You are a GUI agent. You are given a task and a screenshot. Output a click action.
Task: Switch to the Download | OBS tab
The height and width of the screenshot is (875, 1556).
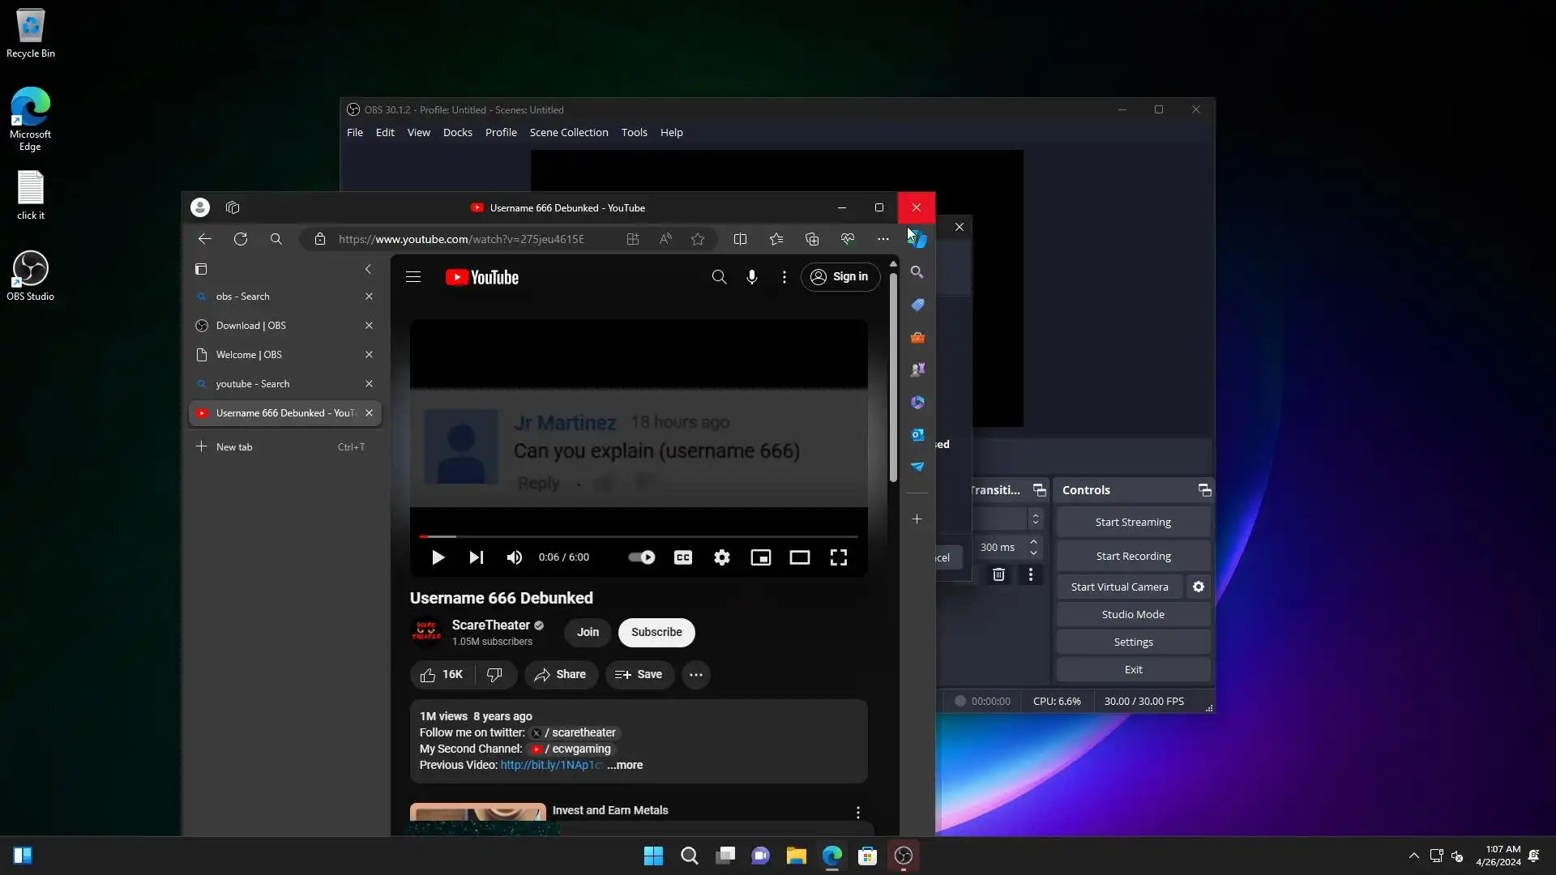coord(251,326)
